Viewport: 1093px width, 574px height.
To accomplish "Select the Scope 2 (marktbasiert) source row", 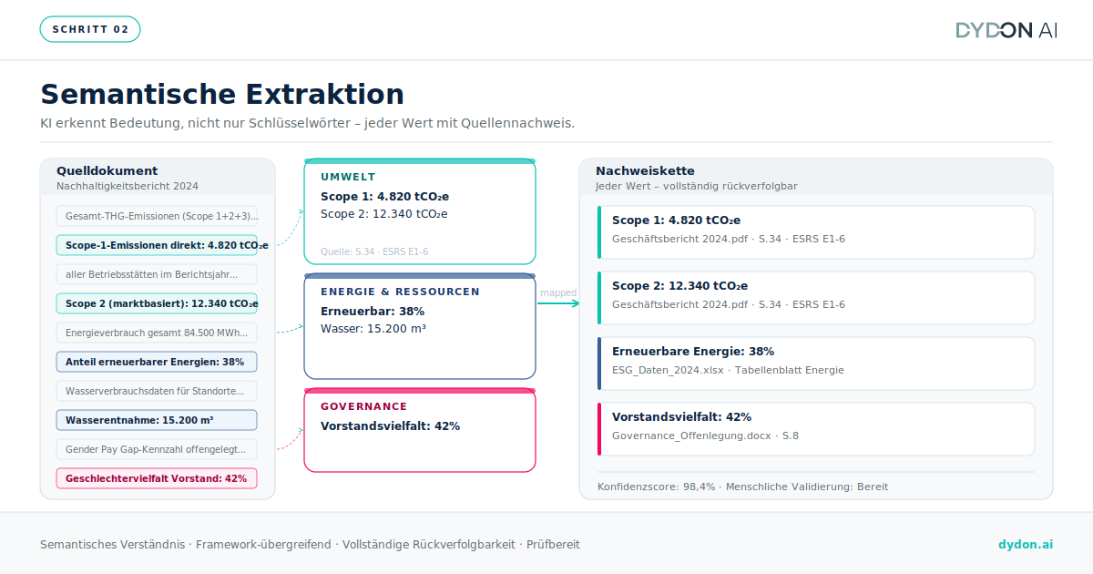I will (157, 303).
